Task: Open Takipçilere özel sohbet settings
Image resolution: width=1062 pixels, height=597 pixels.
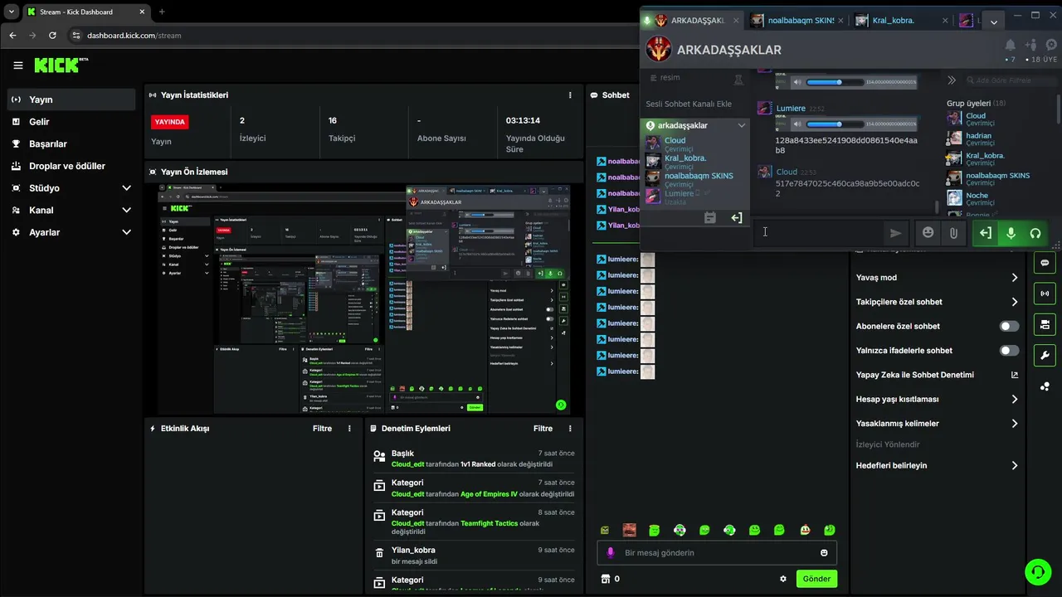Action: coord(937,302)
